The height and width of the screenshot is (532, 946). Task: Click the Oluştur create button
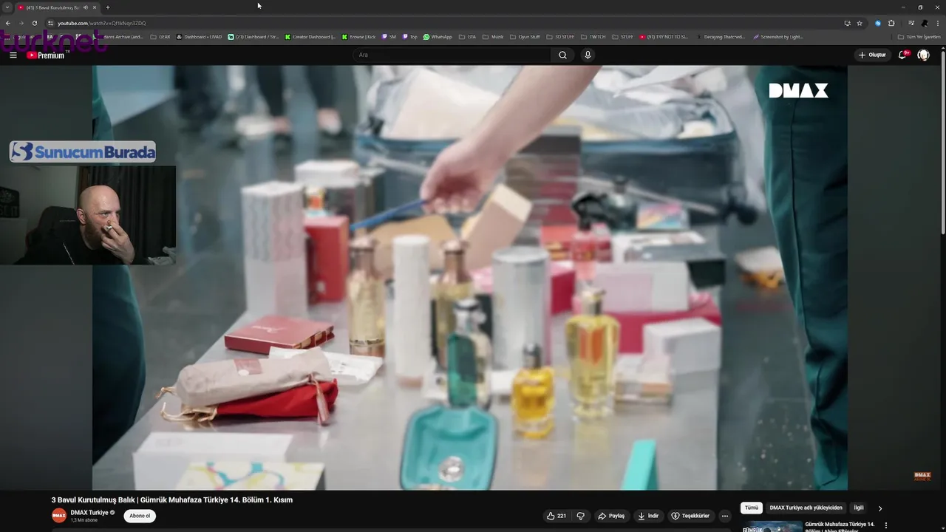(872, 55)
